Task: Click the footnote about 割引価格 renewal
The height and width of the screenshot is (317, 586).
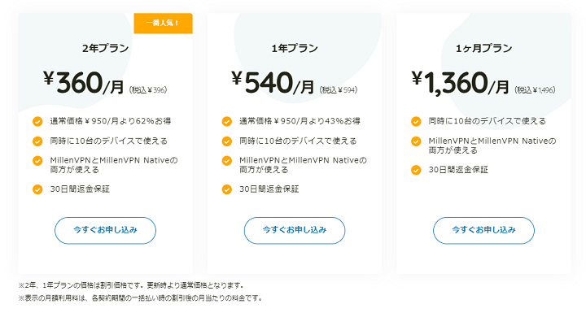Action: tap(131, 285)
